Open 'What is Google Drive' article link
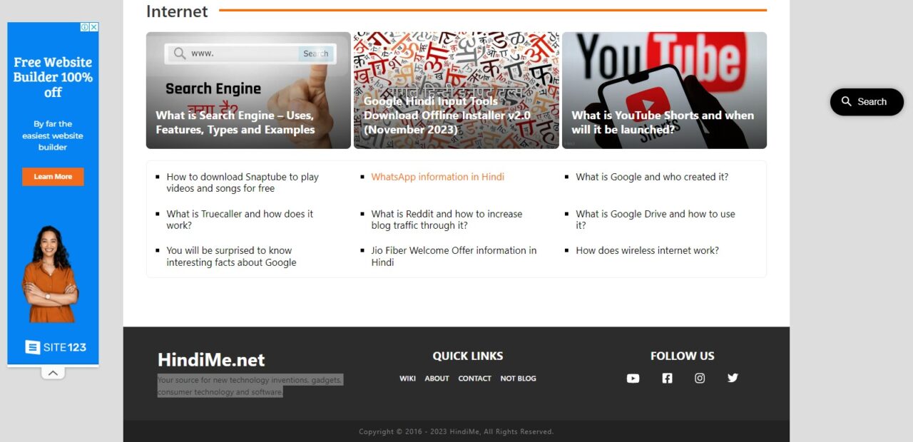913x442 pixels. tap(655, 220)
